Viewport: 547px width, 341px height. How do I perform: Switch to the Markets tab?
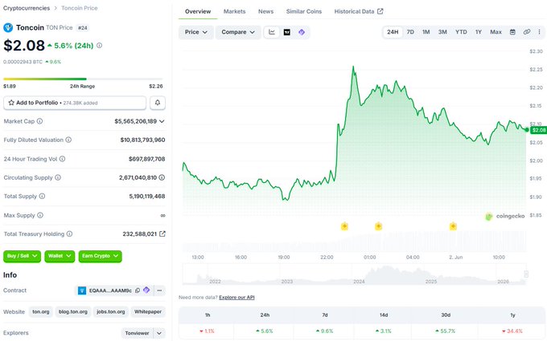(234, 11)
